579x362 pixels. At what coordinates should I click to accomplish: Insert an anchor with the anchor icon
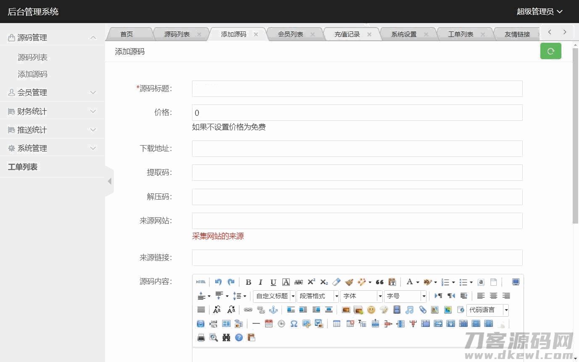pos(274,310)
